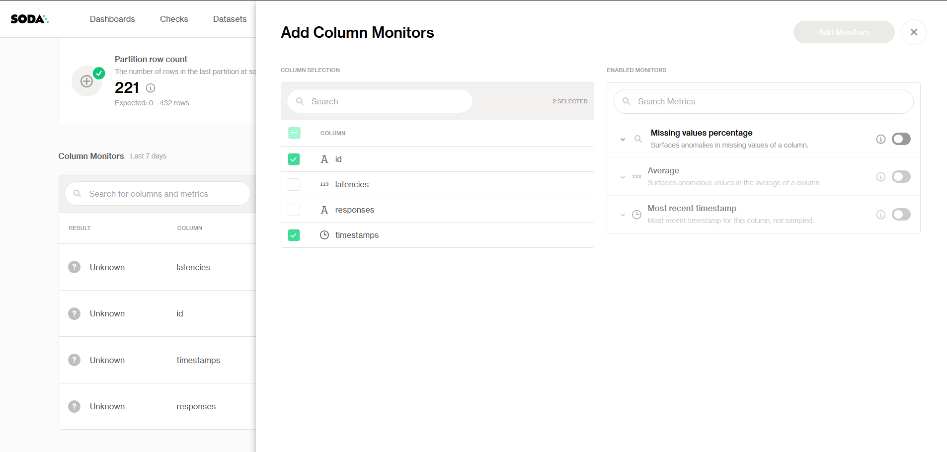Check the responses column checkbox
The width and height of the screenshot is (947, 452).
click(x=294, y=210)
